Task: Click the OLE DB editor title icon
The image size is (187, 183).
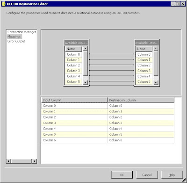Action: click(4, 4)
